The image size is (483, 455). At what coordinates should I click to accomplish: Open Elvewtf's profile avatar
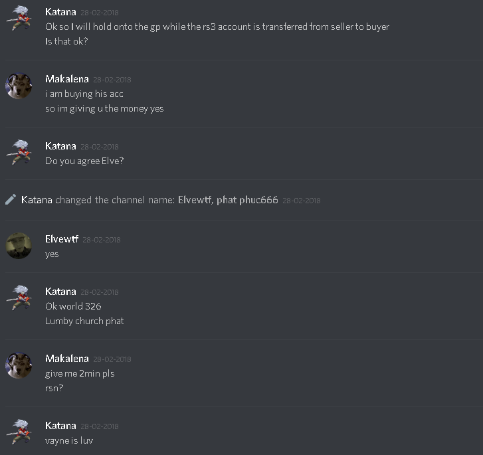[x=19, y=246]
